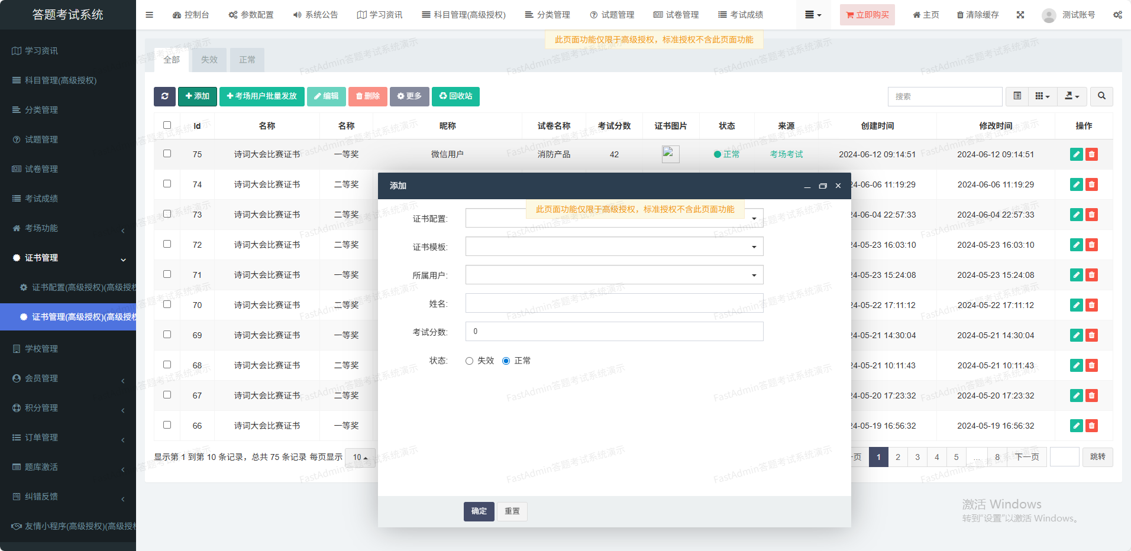Click the search magnifier icon button

(1101, 96)
